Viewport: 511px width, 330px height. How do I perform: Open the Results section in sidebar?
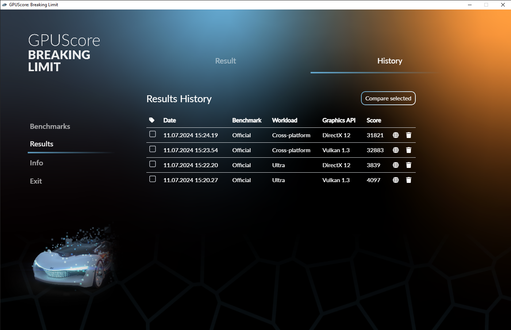(x=42, y=144)
